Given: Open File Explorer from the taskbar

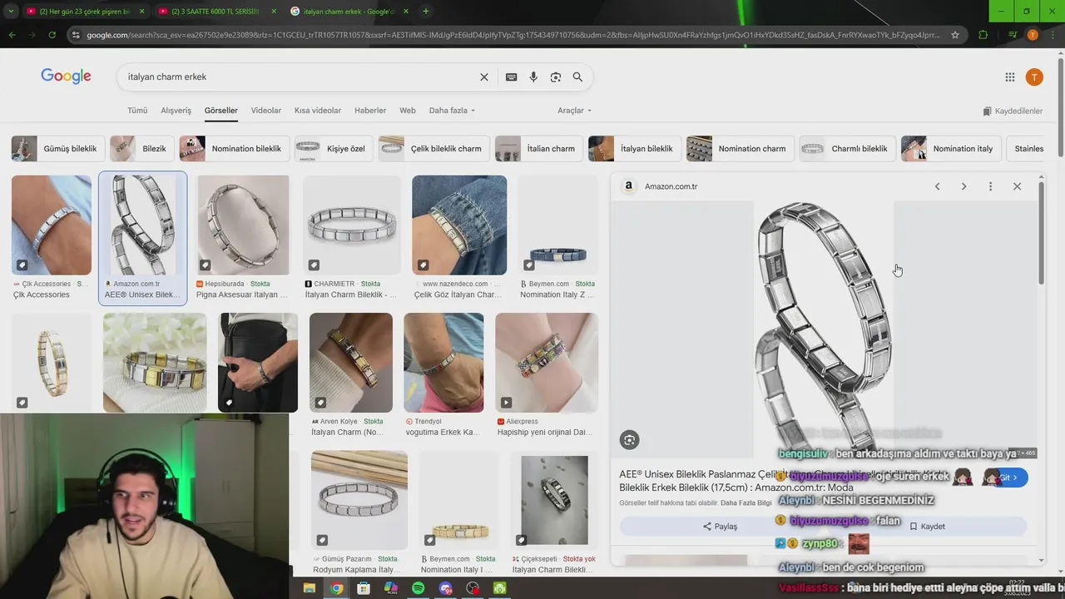Looking at the screenshot, I should pos(309,588).
